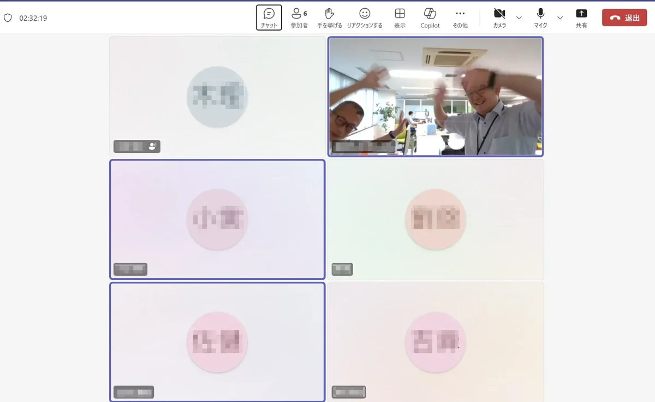655x402 pixels.
Task: Click the shield security icon
Action: click(x=8, y=18)
